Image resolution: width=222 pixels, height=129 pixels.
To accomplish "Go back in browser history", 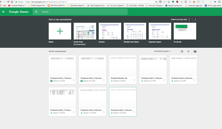I will (x=1, y=2).
